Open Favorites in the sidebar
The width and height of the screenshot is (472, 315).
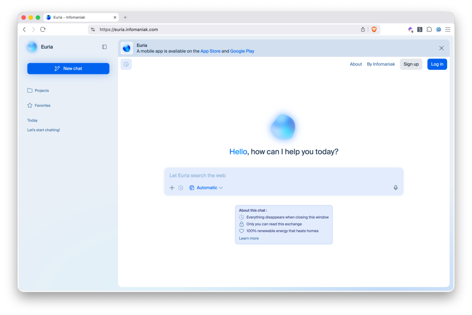tap(42, 105)
